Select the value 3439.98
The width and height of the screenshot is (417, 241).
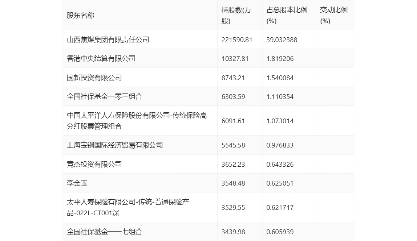(x=233, y=232)
